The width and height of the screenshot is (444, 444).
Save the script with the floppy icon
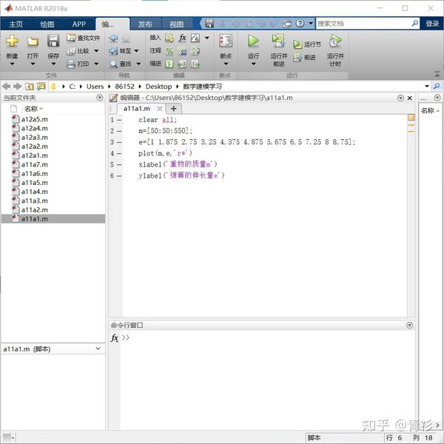[53, 41]
